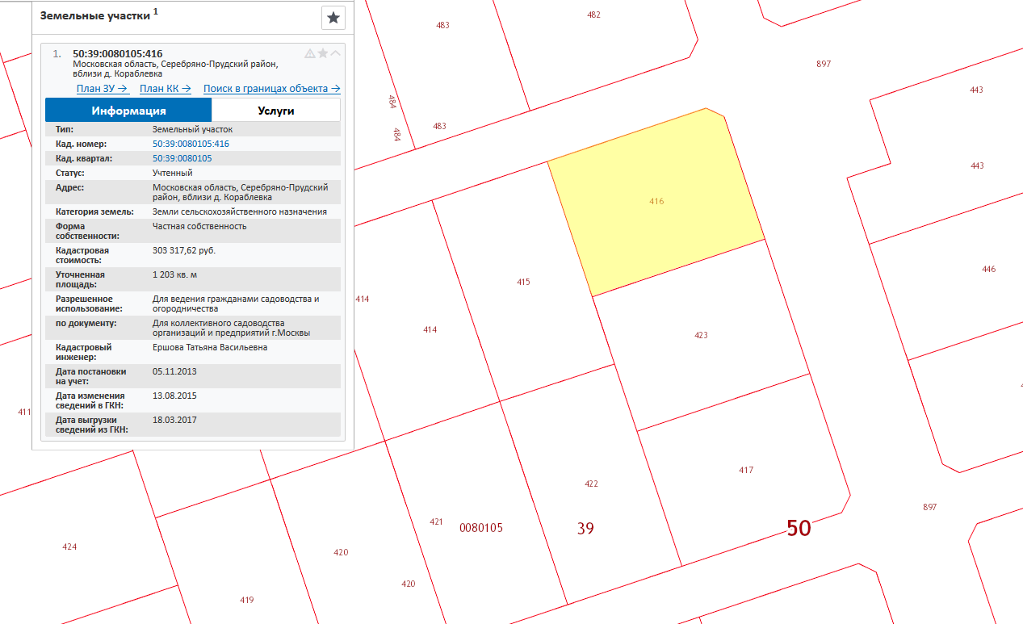Select parcel 423 on the map
The image size is (1023, 624).
[x=700, y=334]
